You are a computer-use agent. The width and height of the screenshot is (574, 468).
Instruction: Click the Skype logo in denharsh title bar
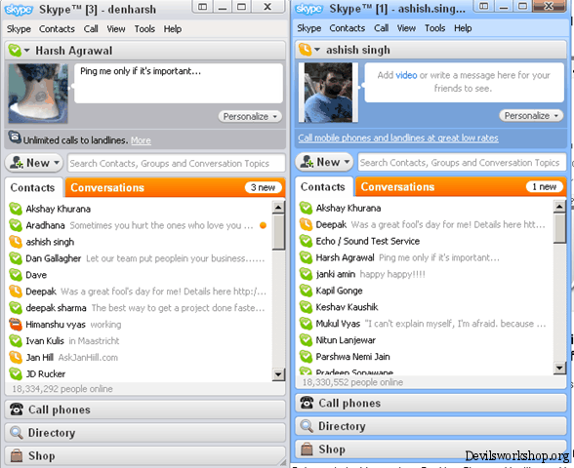[19, 10]
